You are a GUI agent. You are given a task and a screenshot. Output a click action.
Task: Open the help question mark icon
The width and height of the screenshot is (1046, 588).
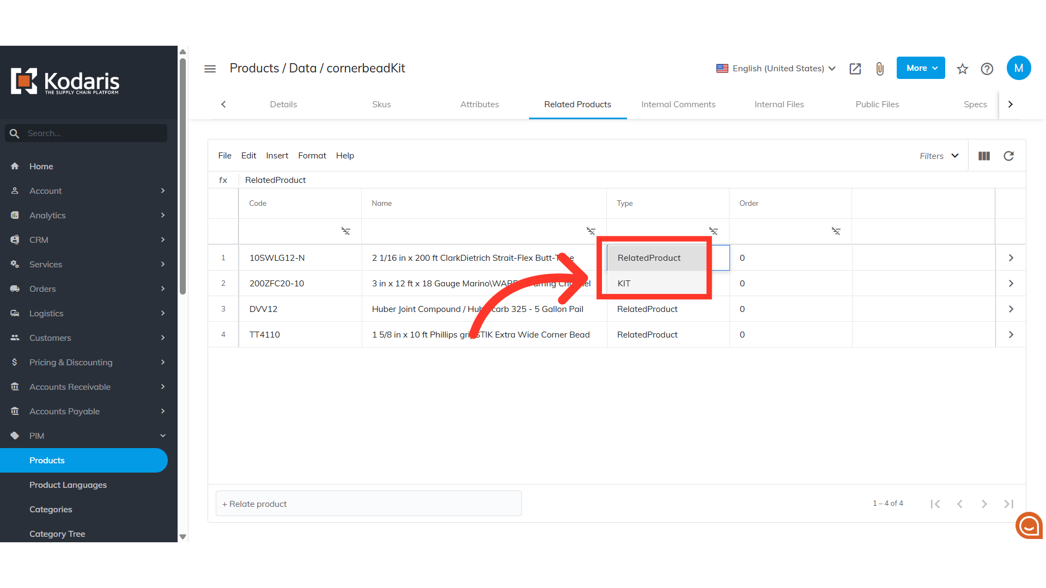(987, 69)
